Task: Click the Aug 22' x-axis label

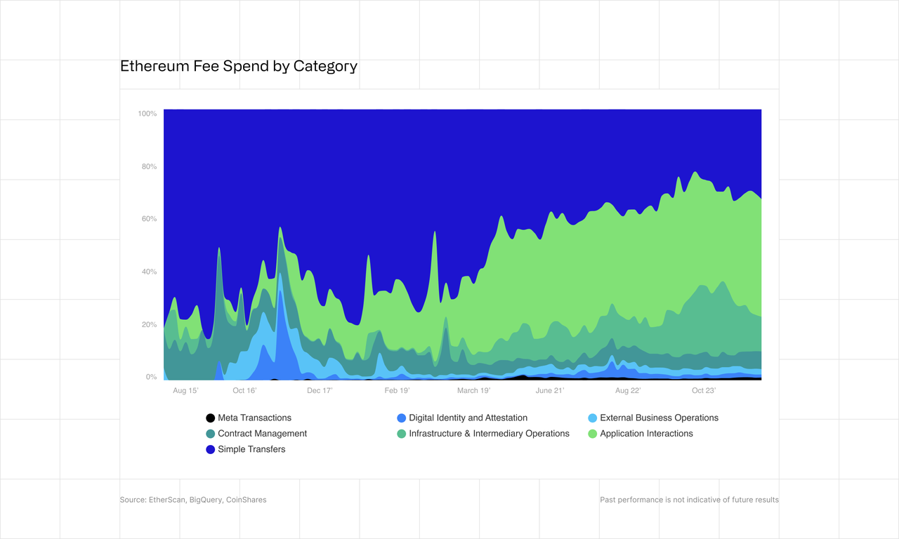Action: pyautogui.click(x=628, y=391)
